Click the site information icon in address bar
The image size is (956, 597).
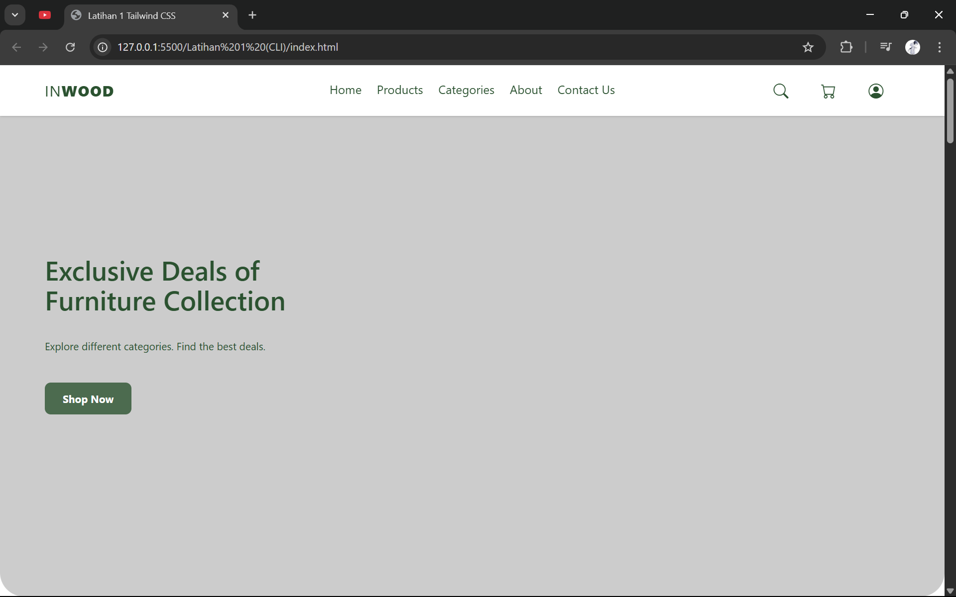tap(103, 47)
